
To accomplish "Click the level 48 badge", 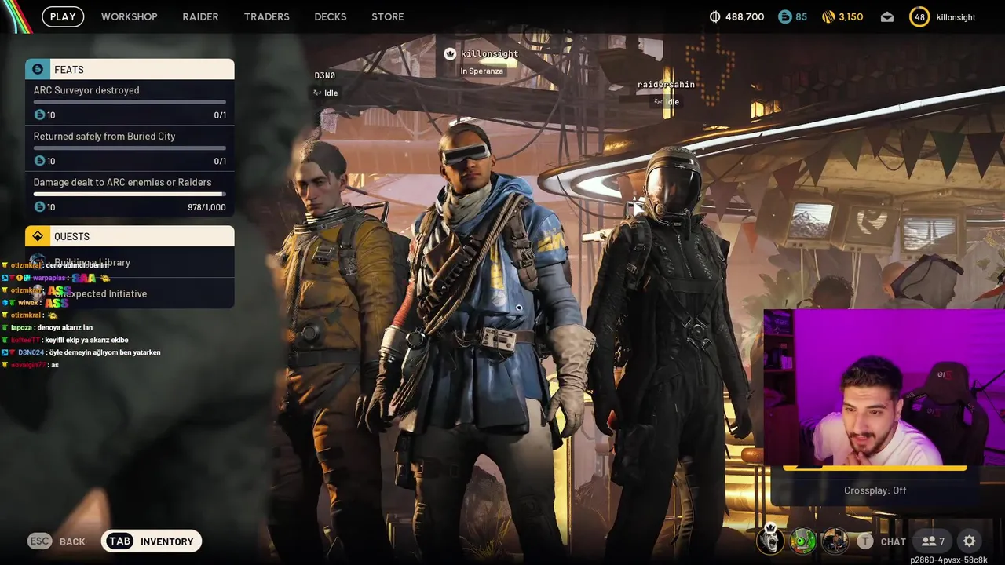I will (x=919, y=16).
